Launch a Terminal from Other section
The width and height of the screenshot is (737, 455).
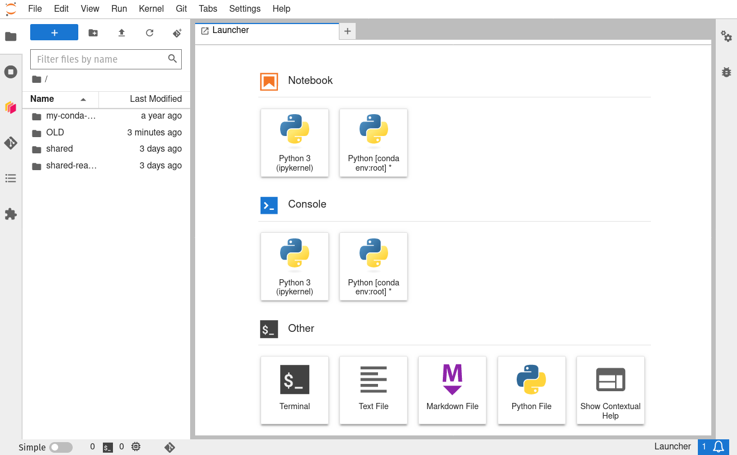click(x=295, y=390)
